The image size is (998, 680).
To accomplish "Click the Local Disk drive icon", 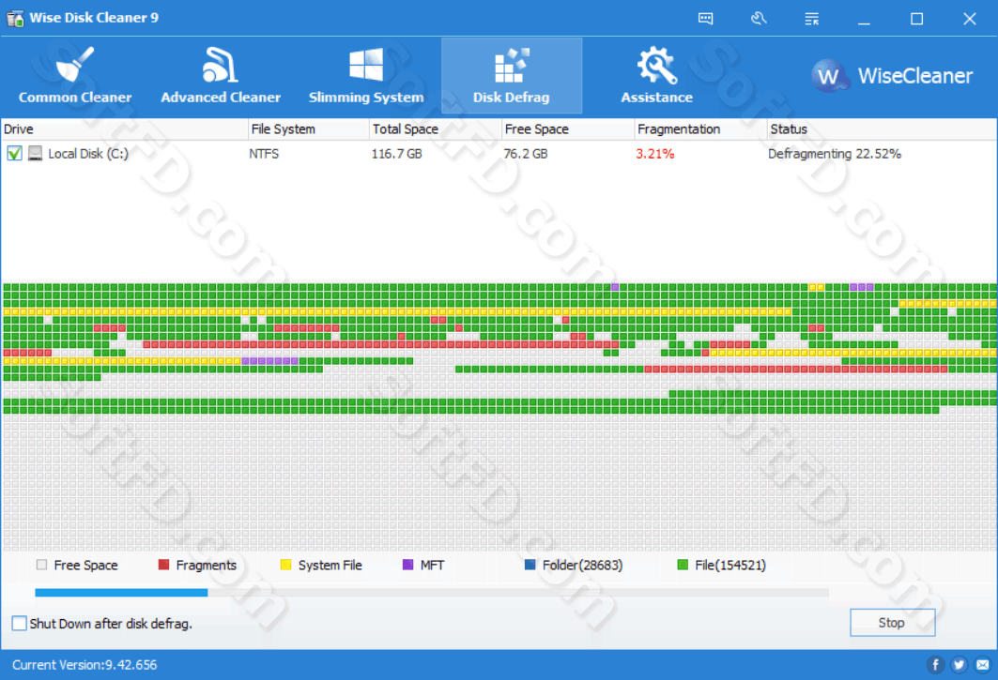I will (x=36, y=153).
